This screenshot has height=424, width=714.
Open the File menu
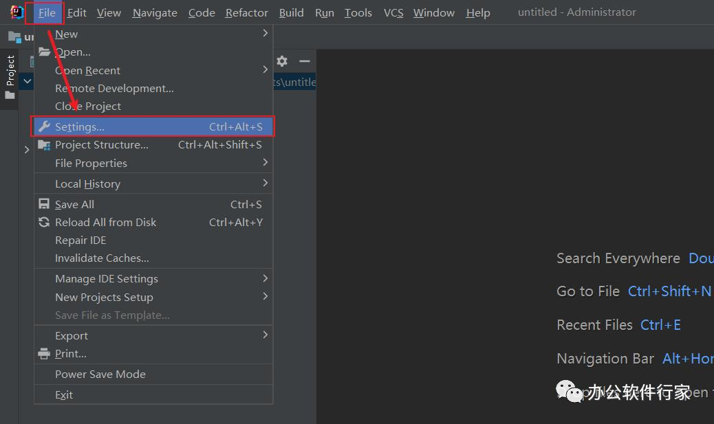(47, 13)
